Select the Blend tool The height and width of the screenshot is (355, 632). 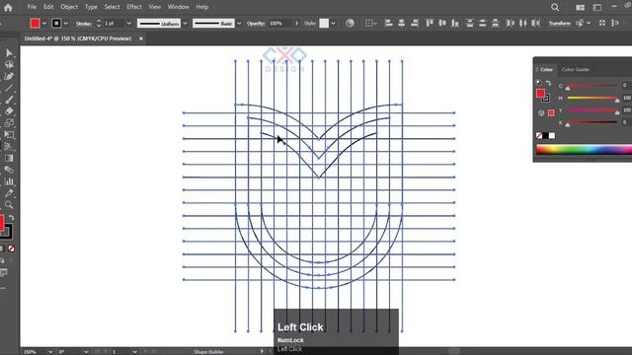[x=9, y=170]
